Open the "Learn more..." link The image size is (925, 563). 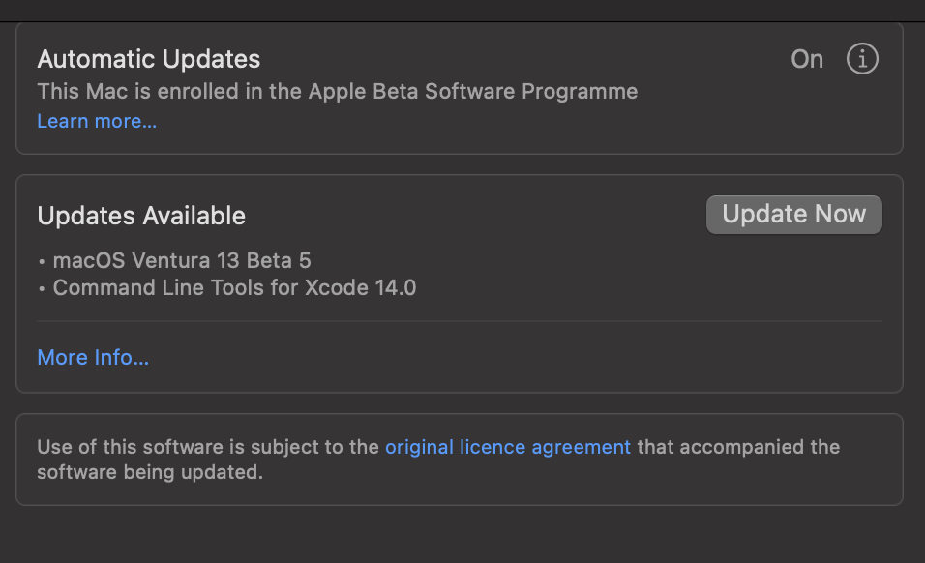click(97, 121)
